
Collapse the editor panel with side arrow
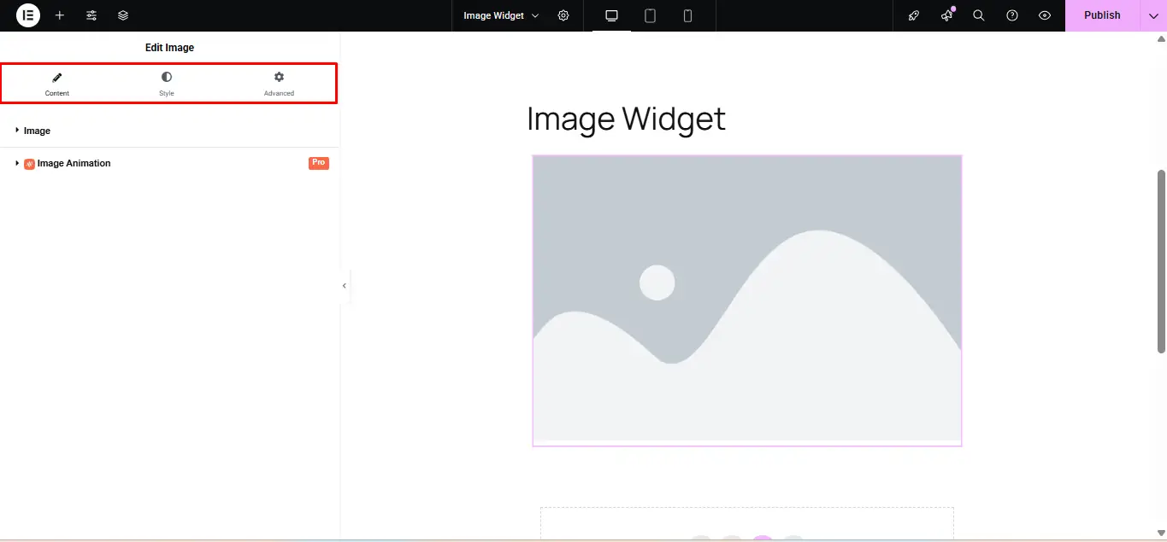[345, 286]
